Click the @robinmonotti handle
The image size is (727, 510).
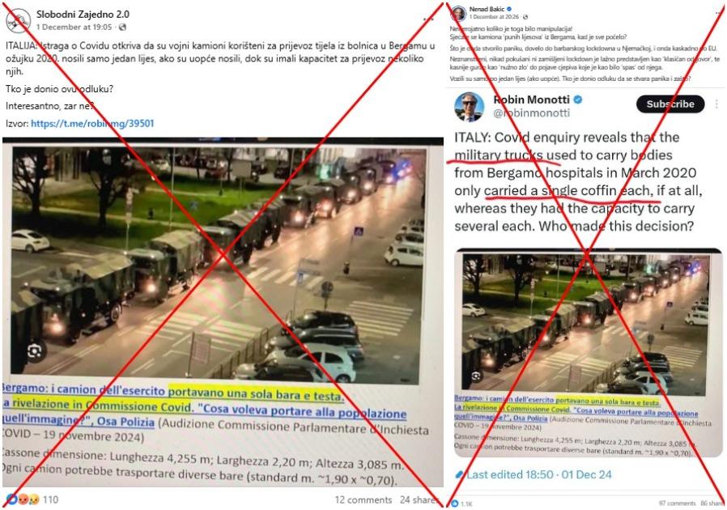[531, 113]
